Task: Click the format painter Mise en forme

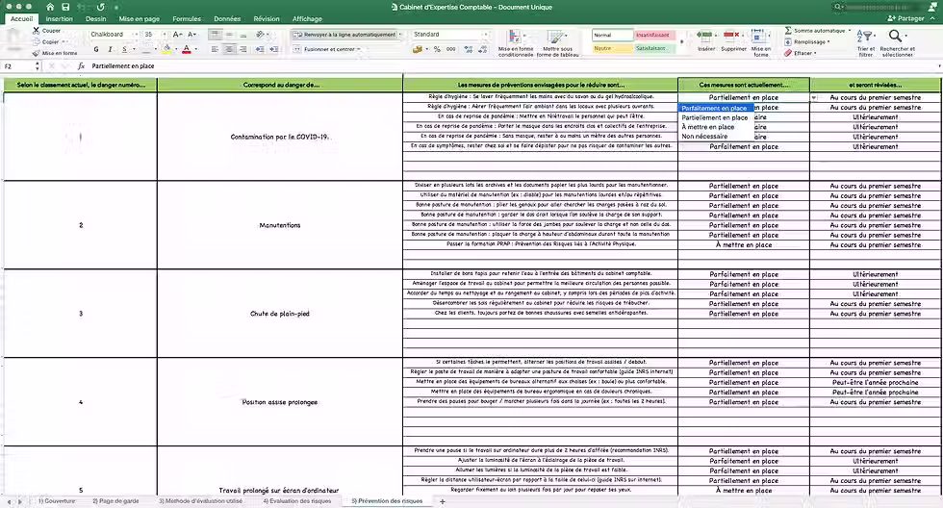Action: pos(55,53)
